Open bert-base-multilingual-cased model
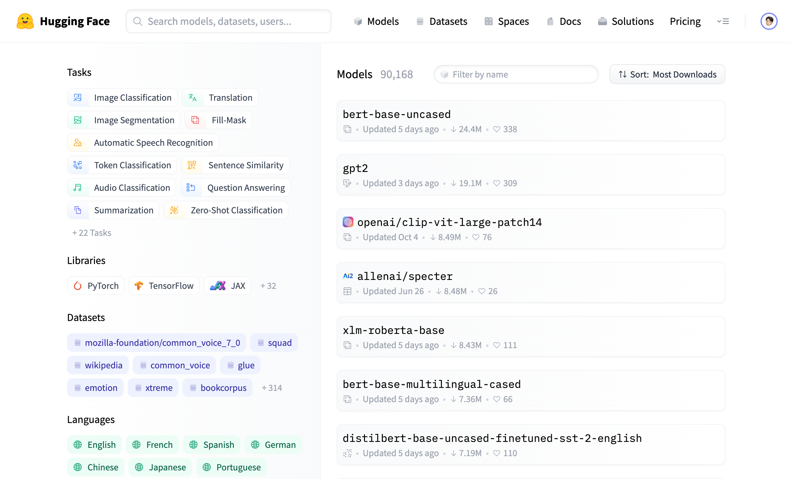 click(531, 391)
